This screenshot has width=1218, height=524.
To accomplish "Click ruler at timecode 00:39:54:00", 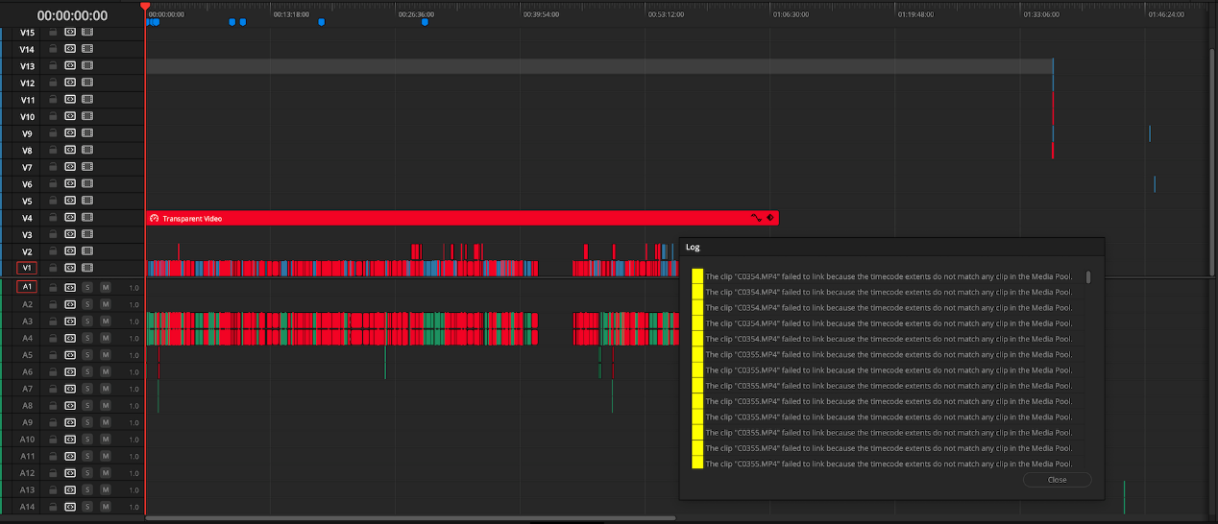I will point(541,15).
